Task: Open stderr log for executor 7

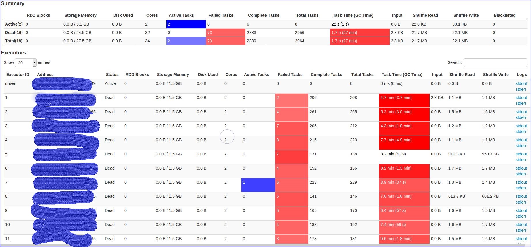Action: pyautogui.click(x=521, y=188)
